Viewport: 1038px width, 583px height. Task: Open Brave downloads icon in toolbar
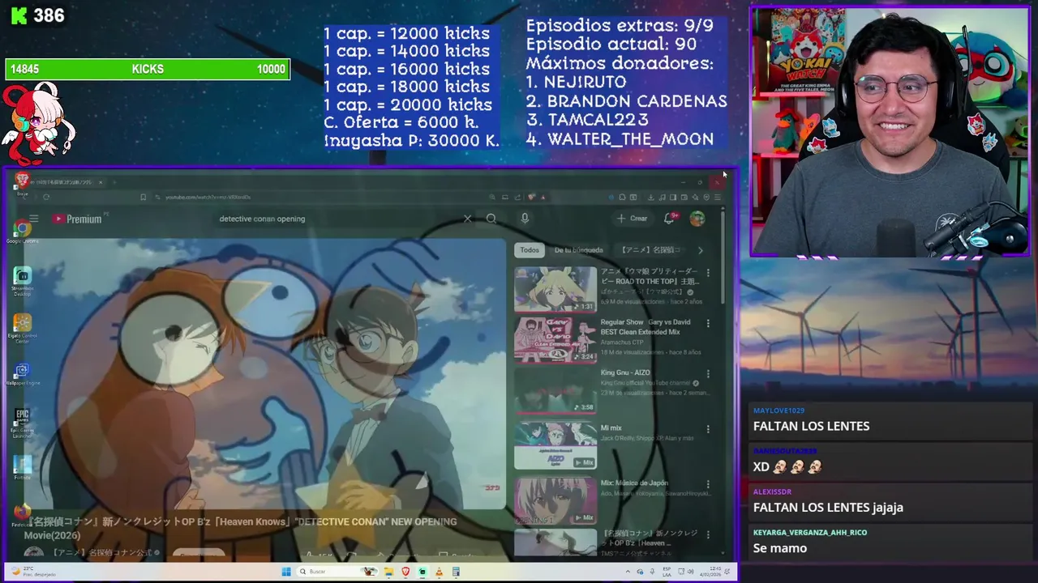point(650,197)
